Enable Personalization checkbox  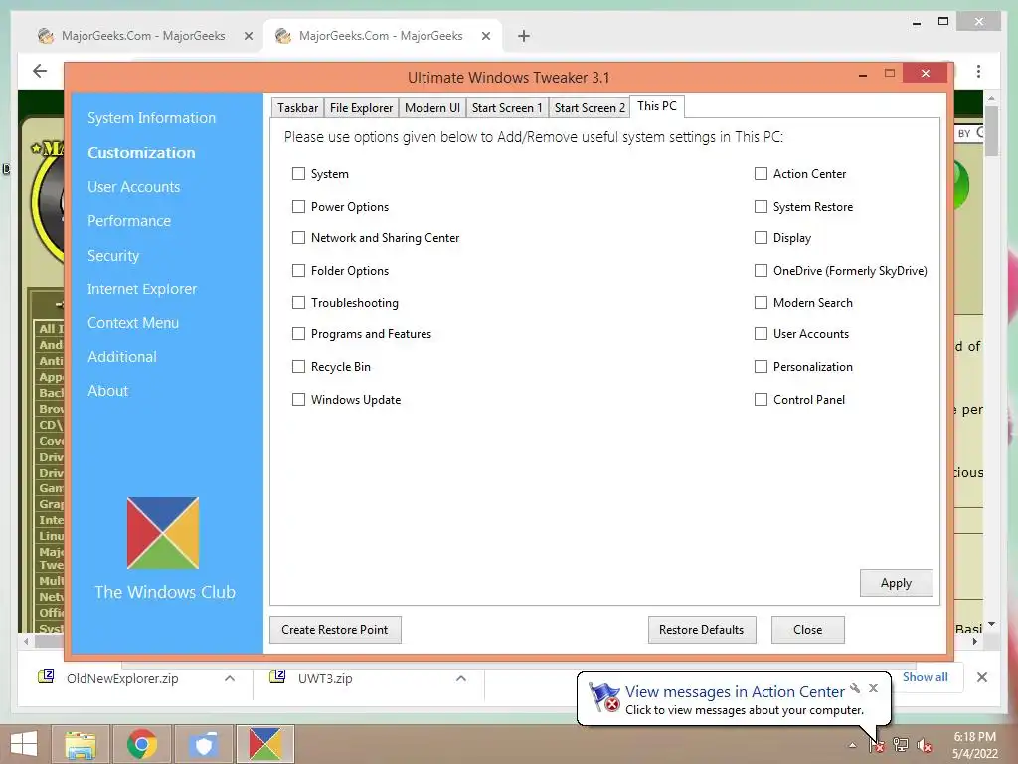pyautogui.click(x=761, y=366)
